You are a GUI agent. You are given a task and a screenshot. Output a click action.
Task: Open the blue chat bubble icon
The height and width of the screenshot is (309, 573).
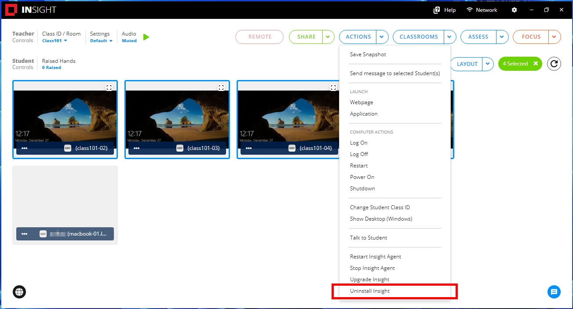[x=554, y=292]
